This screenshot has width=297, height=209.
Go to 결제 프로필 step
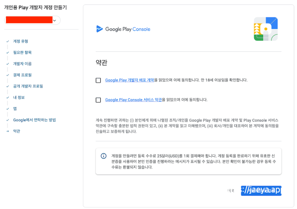point(22,75)
